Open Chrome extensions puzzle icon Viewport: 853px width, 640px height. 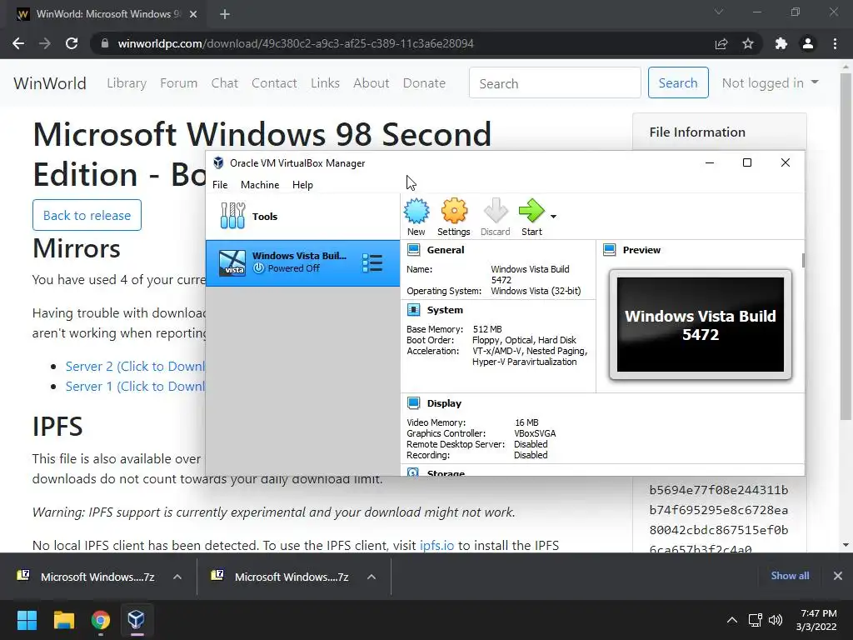pos(781,43)
